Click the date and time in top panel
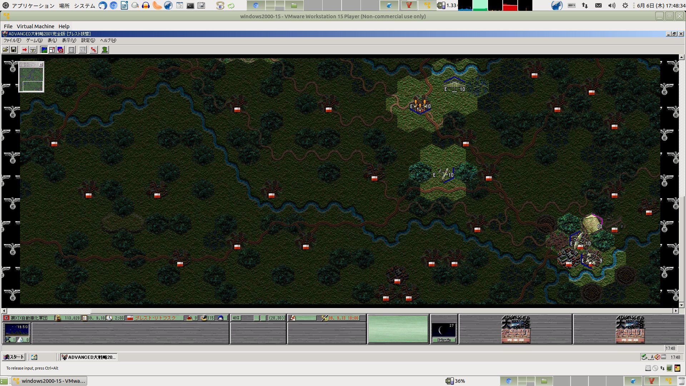 tap(661, 6)
